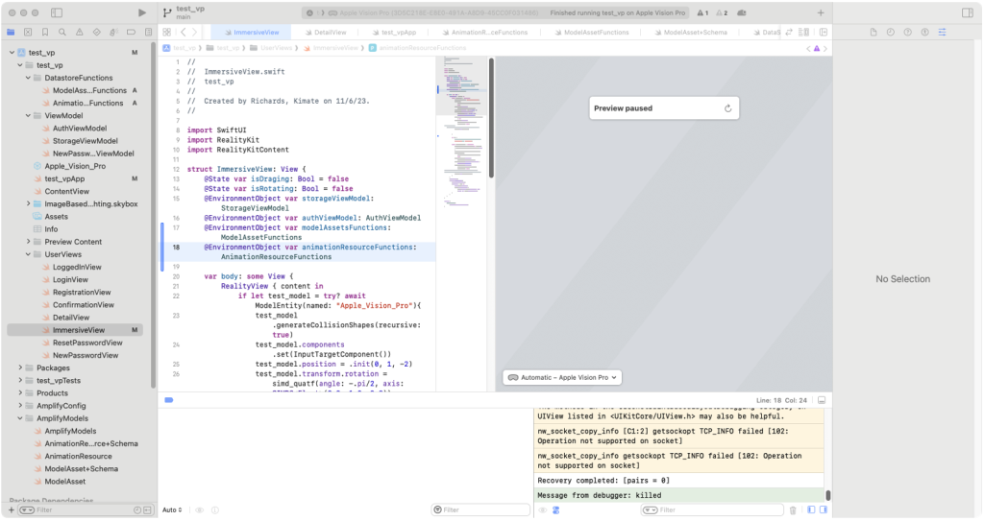Collapse the test_vp root project
The width and height of the screenshot is (984, 521).
12,53
